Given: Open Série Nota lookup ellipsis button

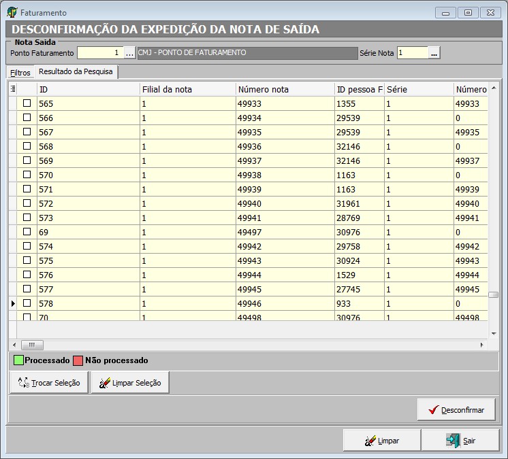Looking at the screenshot, I should pyautogui.click(x=434, y=53).
